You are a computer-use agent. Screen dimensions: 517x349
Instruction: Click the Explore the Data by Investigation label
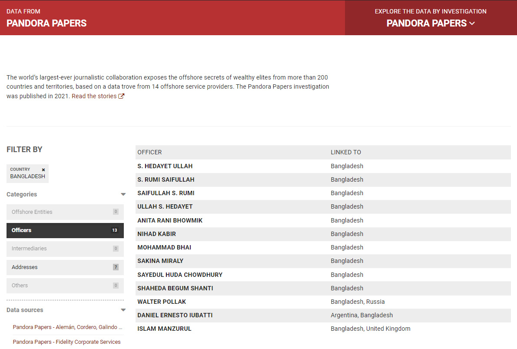click(430, 11)
